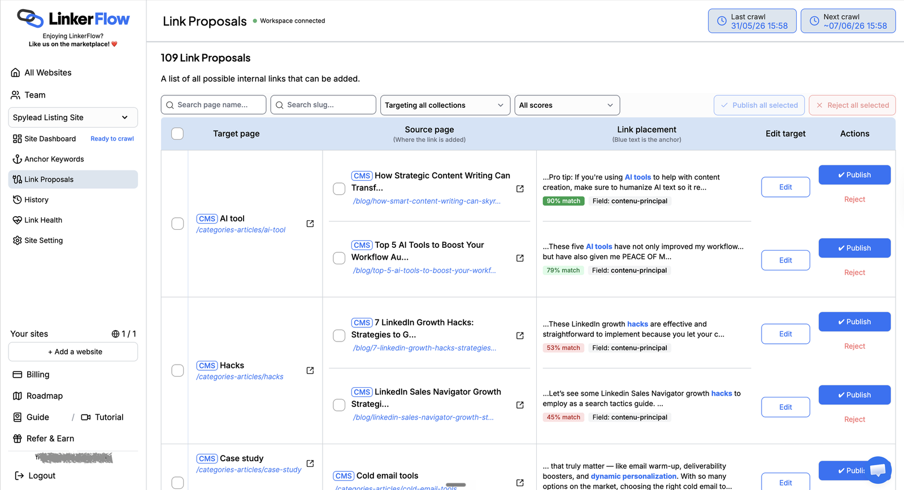904x490 pixels.
Task: Click the gift icon beside Refer & Earn
Action: (x=18, y=439)
